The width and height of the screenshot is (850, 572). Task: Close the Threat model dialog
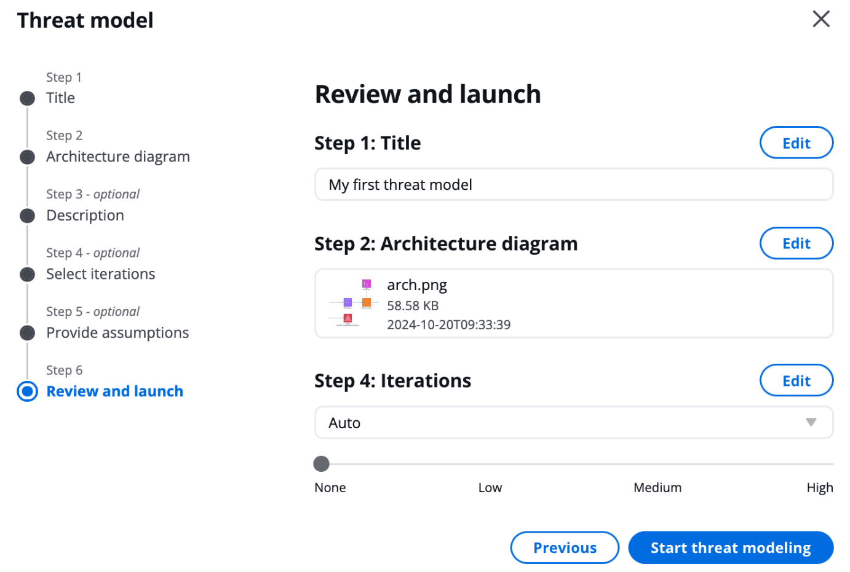820,19
